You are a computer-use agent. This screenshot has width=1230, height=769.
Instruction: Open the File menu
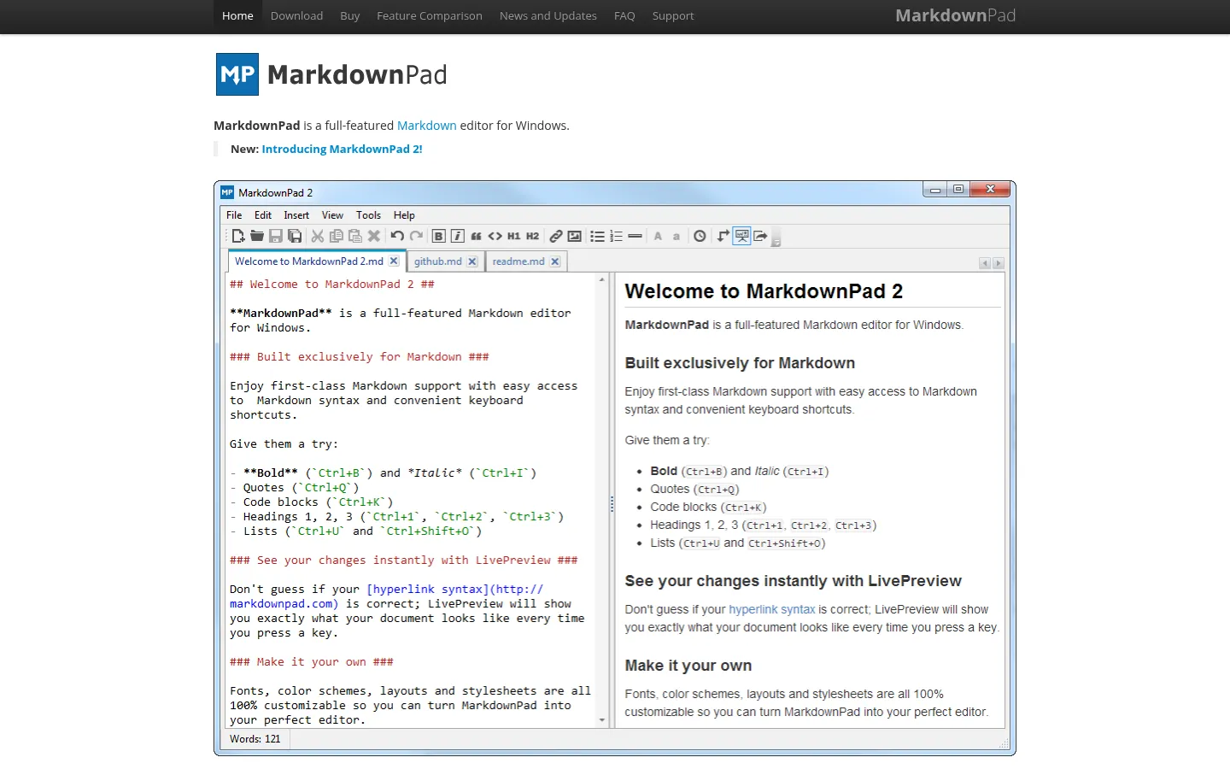pos(234,215)
